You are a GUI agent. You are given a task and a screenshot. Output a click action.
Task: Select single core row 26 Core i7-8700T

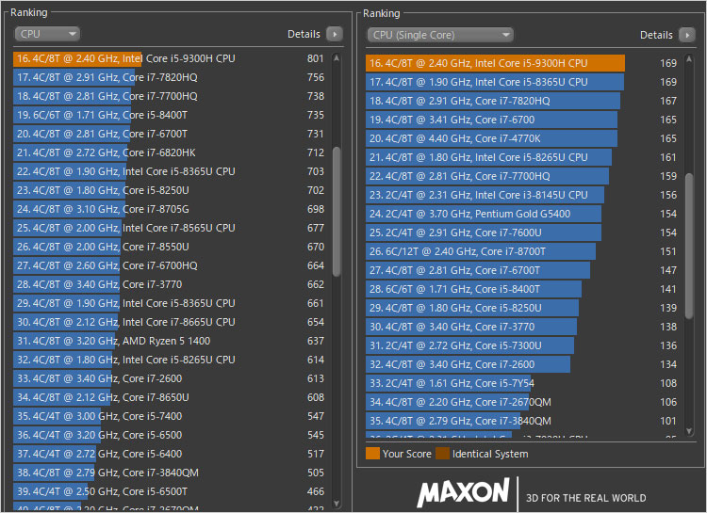coord(522,251)
